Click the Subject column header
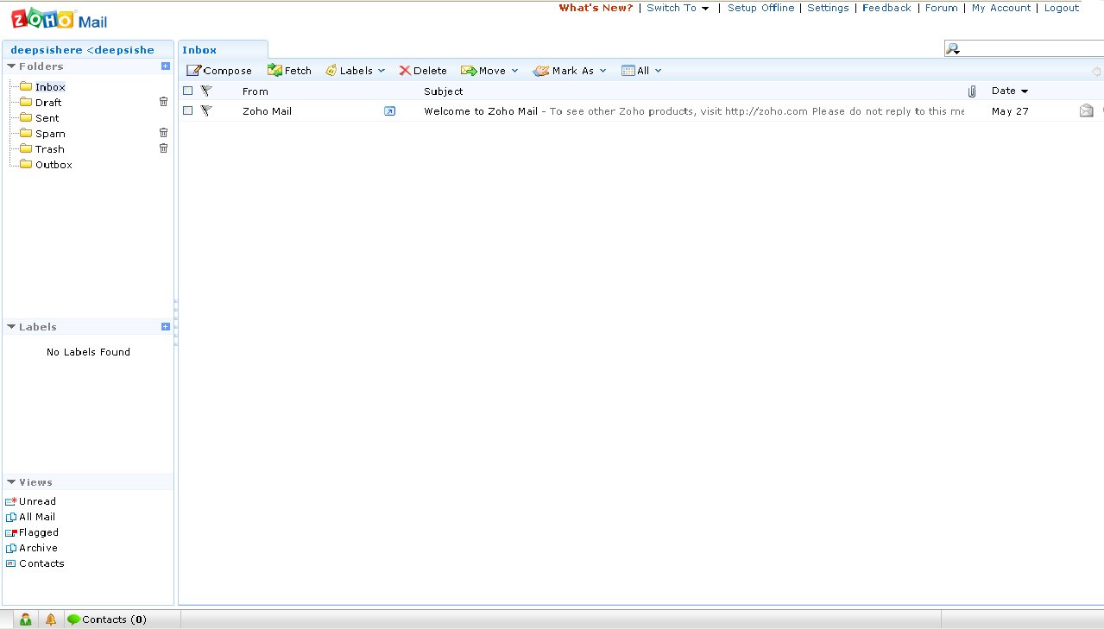 pos(444,91)
